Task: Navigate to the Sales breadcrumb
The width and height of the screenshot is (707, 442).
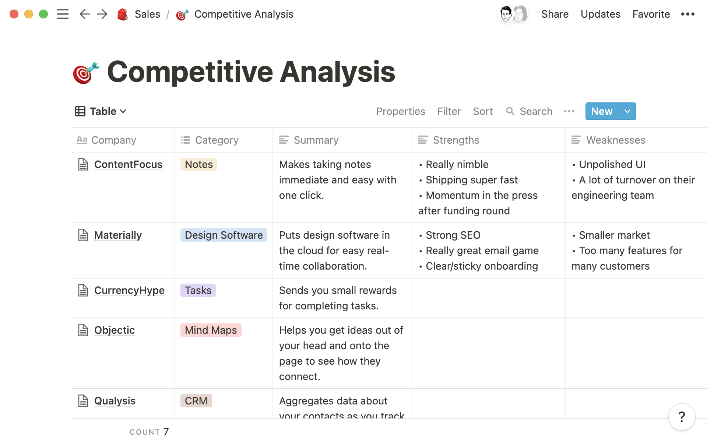Action: click(x=147, y=14)
